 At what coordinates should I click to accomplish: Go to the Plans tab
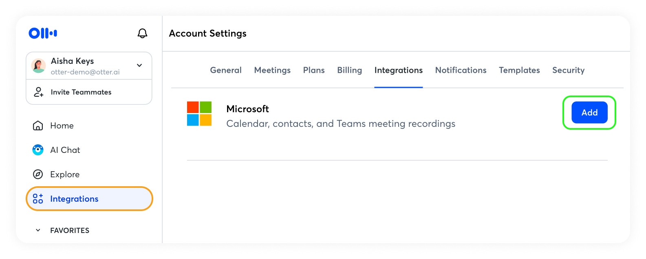pos(314,70)
